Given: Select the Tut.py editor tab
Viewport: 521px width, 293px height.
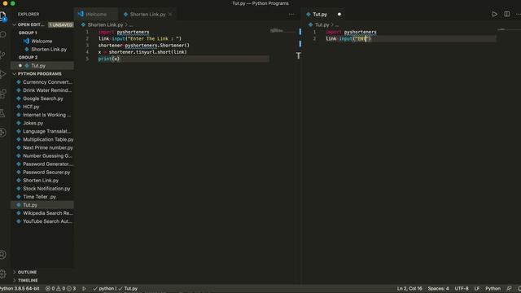Looking at the screenshot, I should tap(320, 15).
